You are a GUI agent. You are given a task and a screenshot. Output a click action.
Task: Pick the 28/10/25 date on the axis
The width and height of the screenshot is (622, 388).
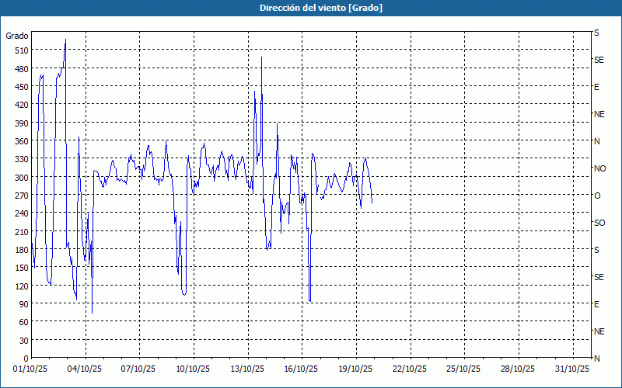coord(516,369)
